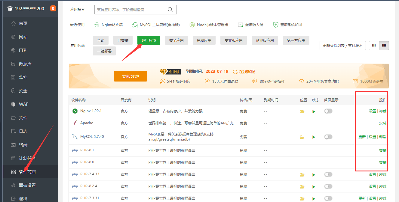Select 运行环境 category tab

149,40
